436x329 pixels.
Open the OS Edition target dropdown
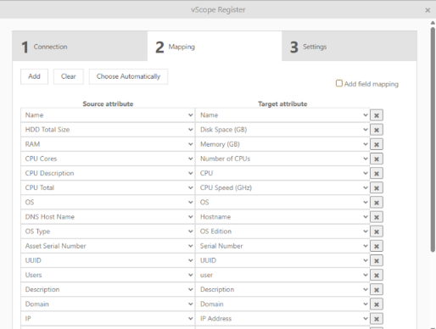point(282,231)
